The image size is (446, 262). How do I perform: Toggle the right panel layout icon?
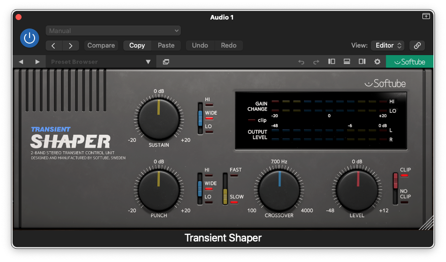(362, 62)
